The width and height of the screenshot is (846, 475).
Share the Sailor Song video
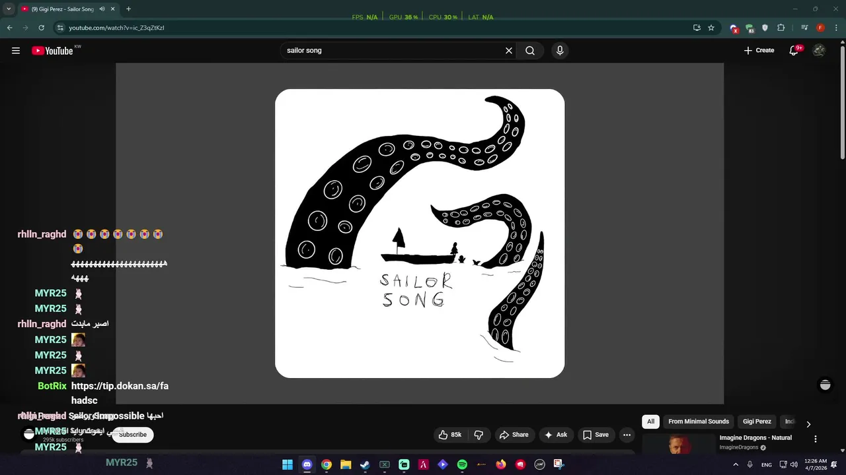(x=514, y=435)
